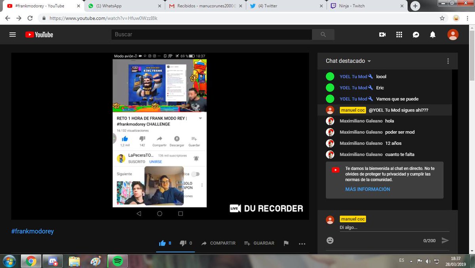Click COMPARTIR below the video
Viewport: 475px width, 268px height.
click(x=218, y=243)
